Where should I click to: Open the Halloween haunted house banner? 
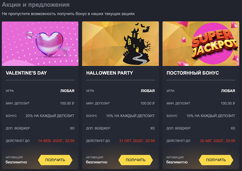tap(120, 44)
